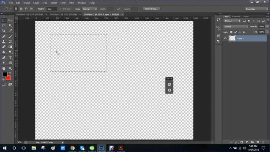
Task: Toggle smart object layer filter
Action: pos(263,21)
